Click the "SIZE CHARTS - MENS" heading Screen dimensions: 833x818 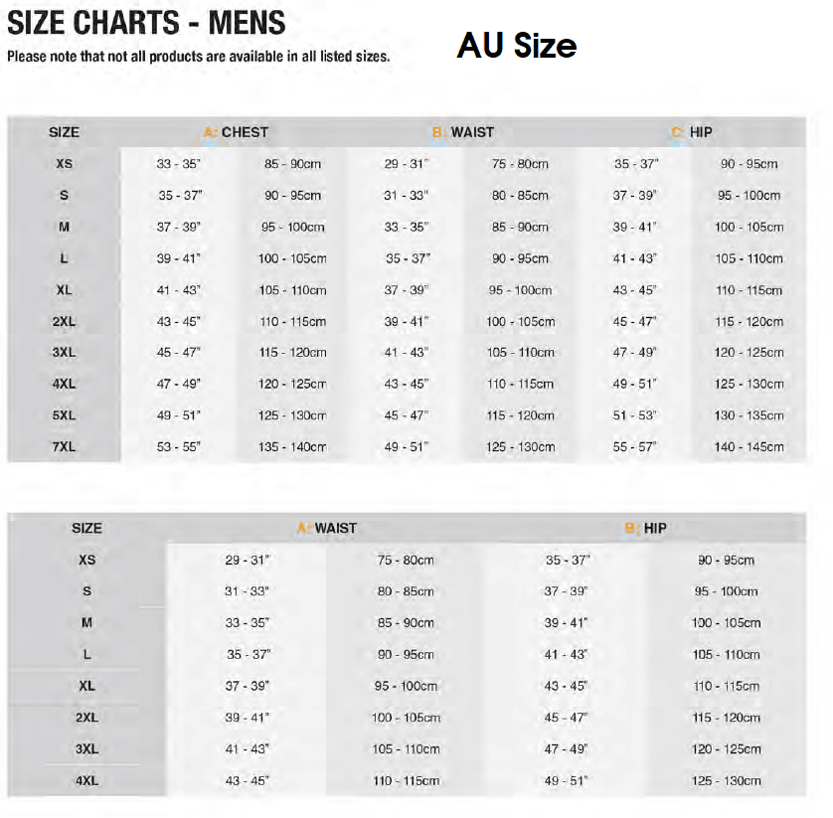click(x=146, y=22)
